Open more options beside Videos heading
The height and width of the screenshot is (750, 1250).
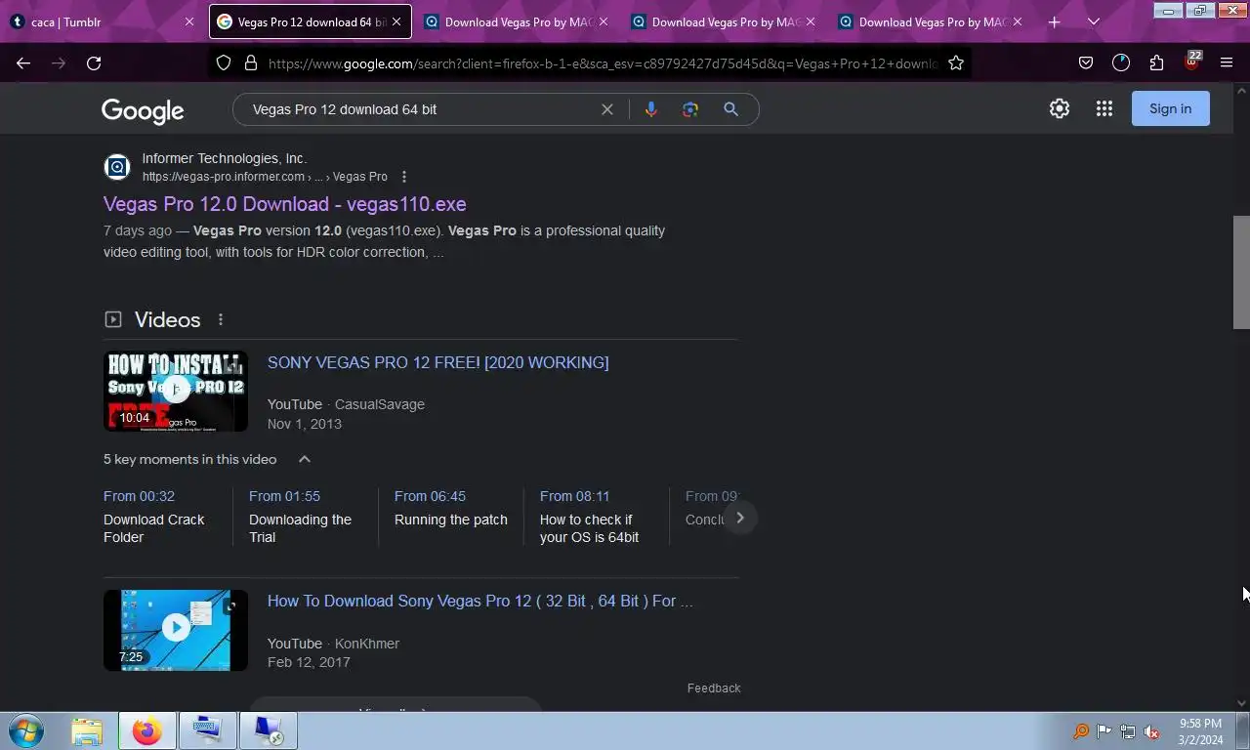(221, 319)
